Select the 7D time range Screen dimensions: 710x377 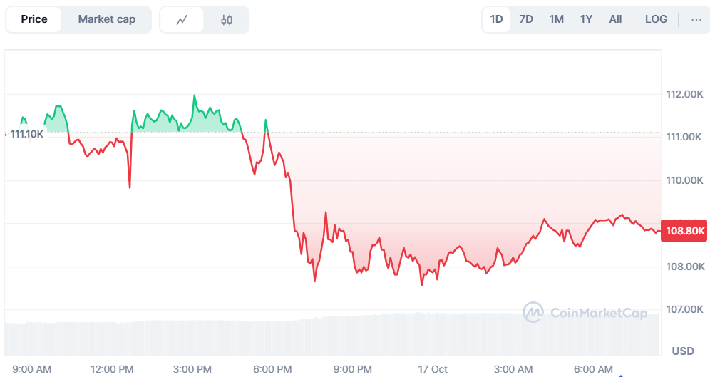(x=526, y=19)
